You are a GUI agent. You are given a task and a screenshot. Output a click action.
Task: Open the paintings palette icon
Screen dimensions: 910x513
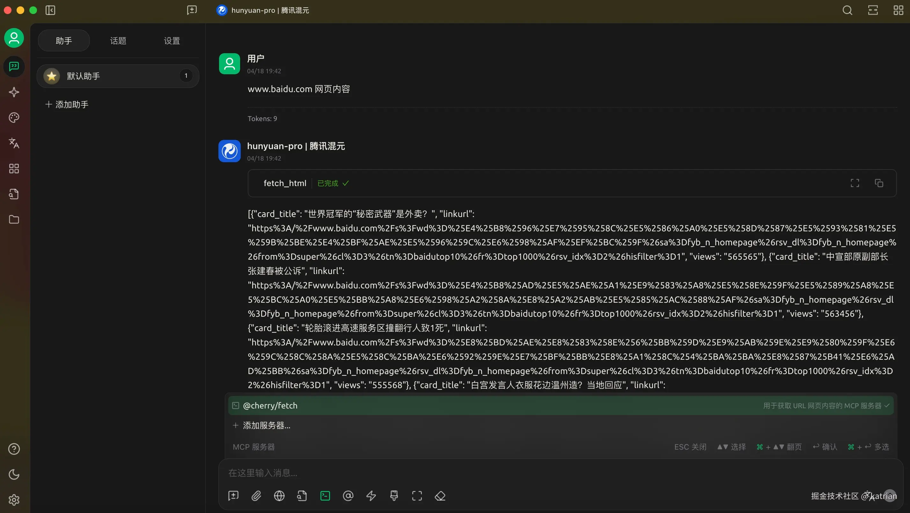click(x=14, y=118)
